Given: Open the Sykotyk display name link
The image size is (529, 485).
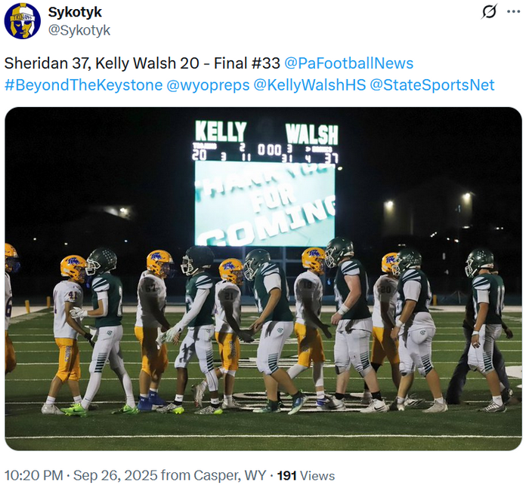Looking at the screenshot, I should pos(75,12).
